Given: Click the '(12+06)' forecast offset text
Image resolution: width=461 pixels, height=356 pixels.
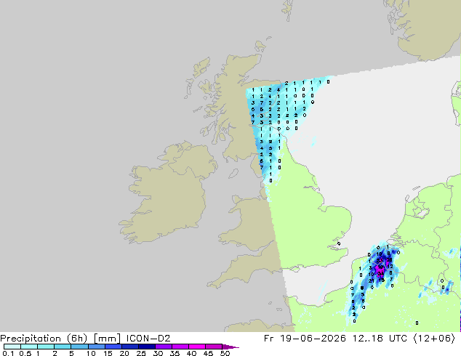Looking at the screenshot, I should click(x=434, y=339).
